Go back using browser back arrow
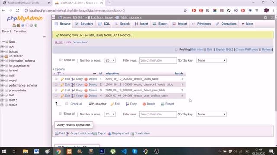The height and width of the screenshot is (155, 277). (x=3, y=10)
